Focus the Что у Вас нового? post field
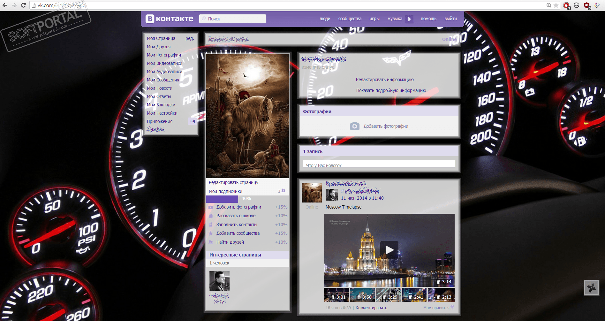Viewport: 605px width, 321px height. point(379,164)
